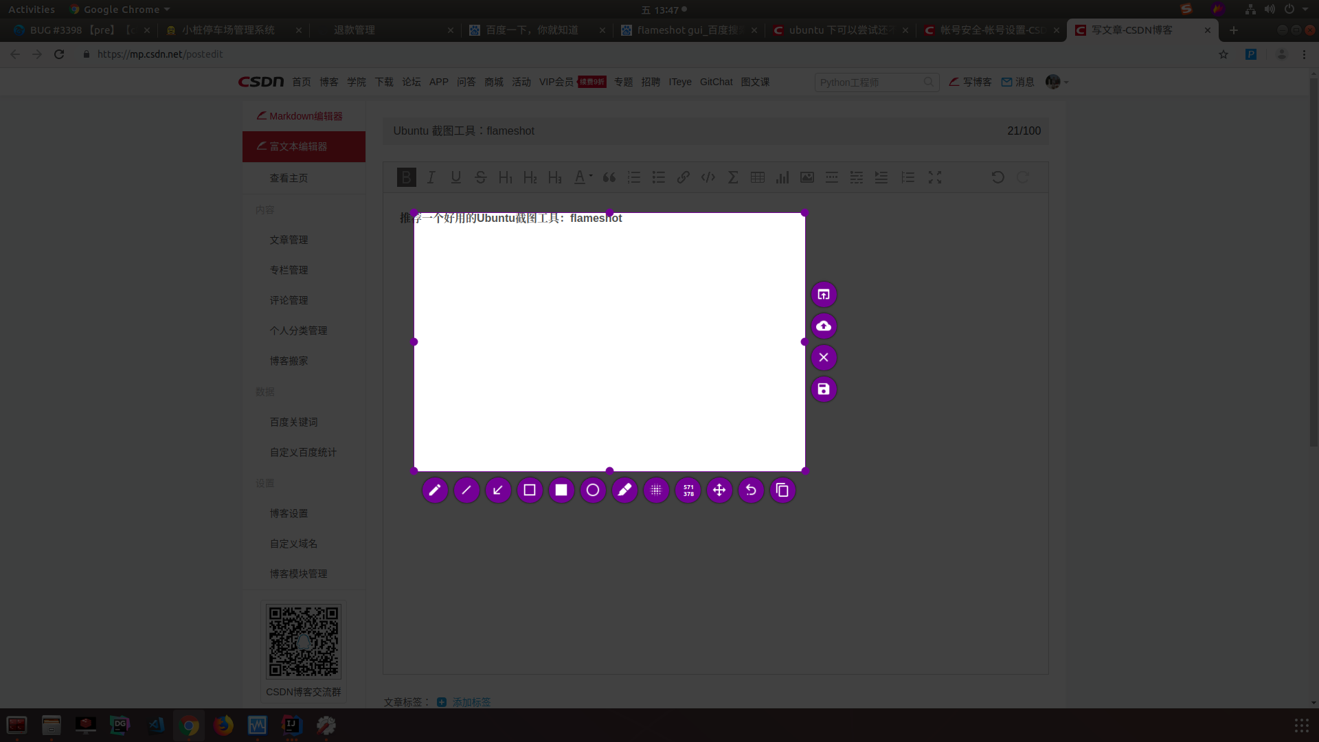This screenshot has height=742, width=1319.
Task: Select Flameshot pencil drawing tool
Action: pos(435,490)
